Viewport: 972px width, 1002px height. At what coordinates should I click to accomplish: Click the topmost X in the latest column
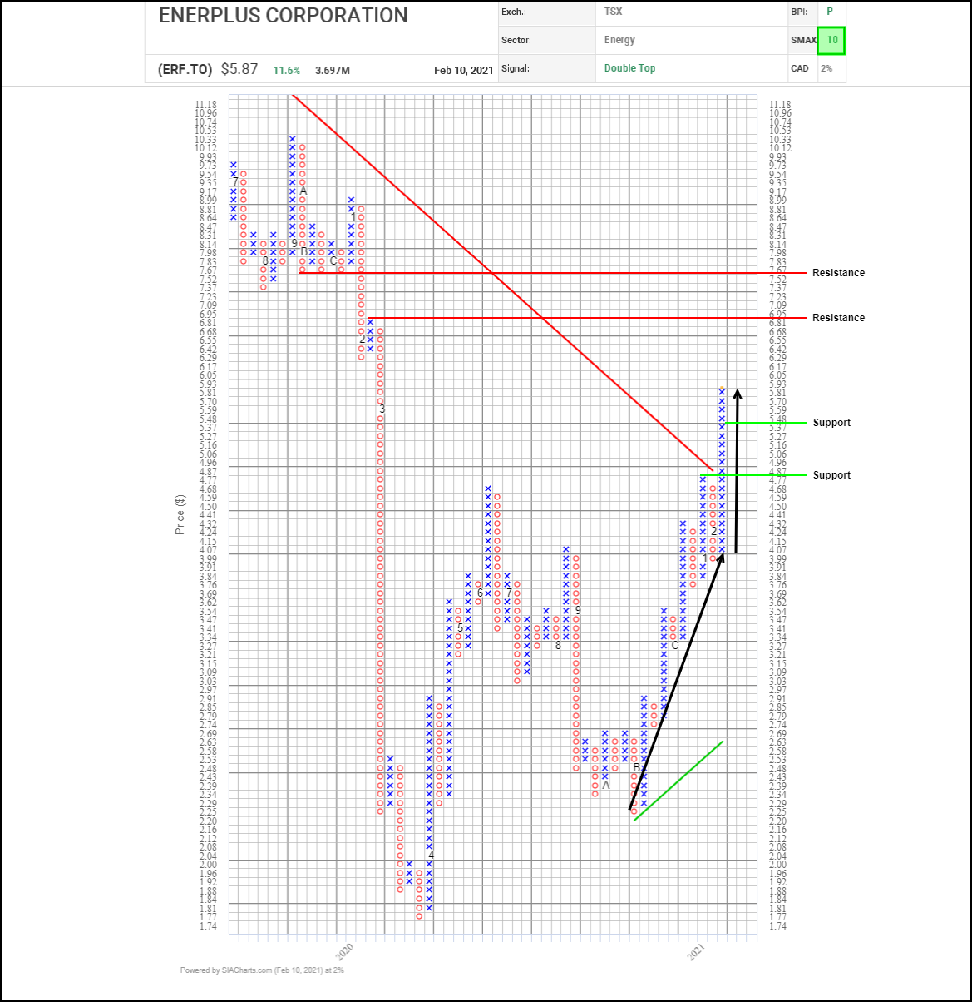pos(722,390)
